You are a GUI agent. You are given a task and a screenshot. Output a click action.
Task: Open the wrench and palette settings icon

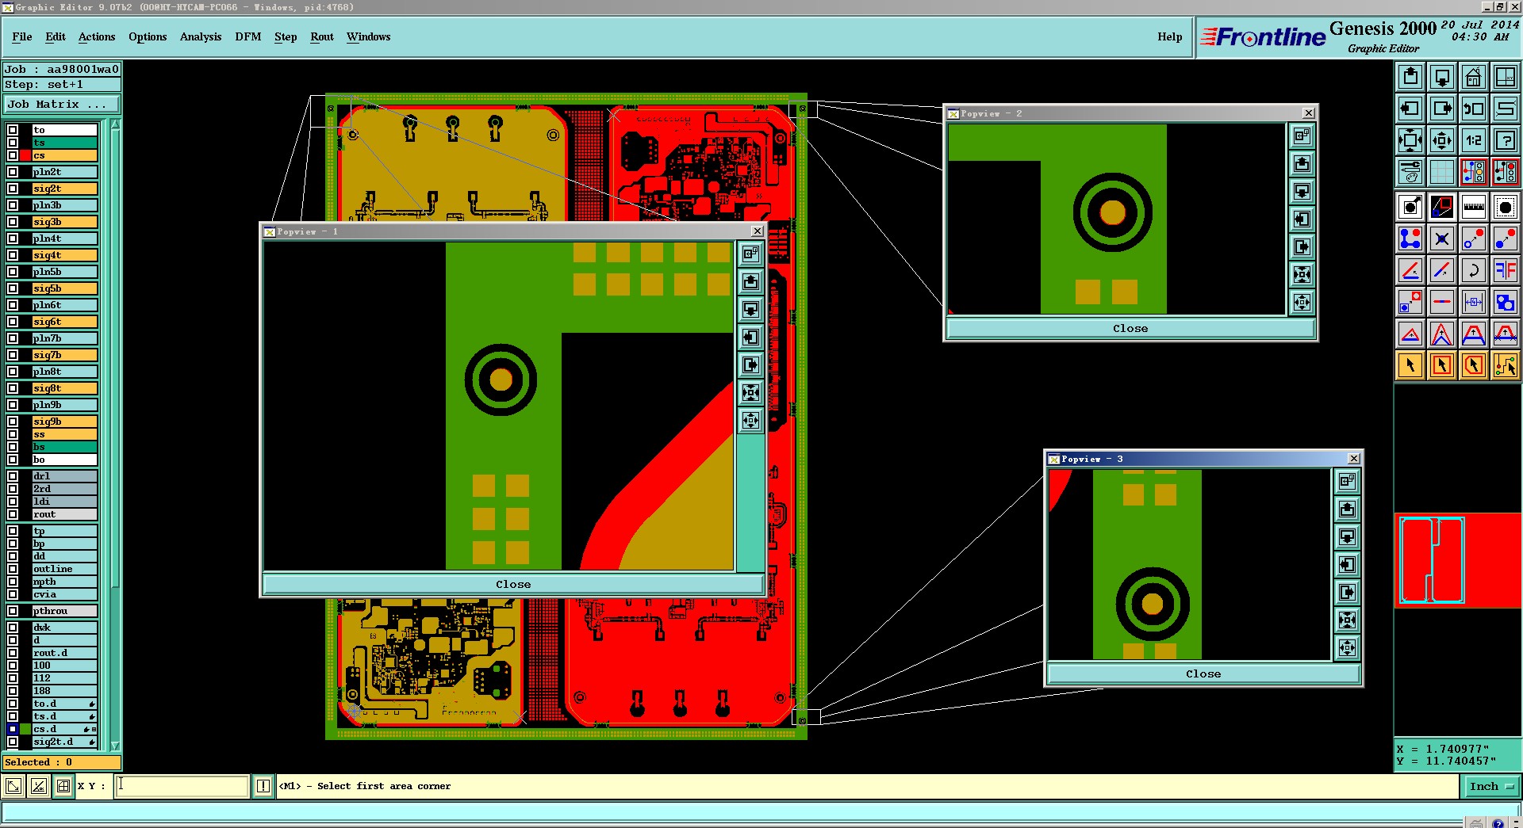(x=1410, y=172)
